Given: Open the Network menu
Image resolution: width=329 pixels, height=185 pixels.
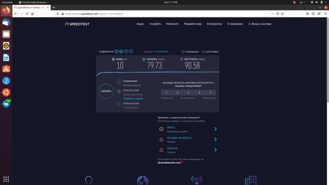Looking at the screenshot, I should coord(172,24).
